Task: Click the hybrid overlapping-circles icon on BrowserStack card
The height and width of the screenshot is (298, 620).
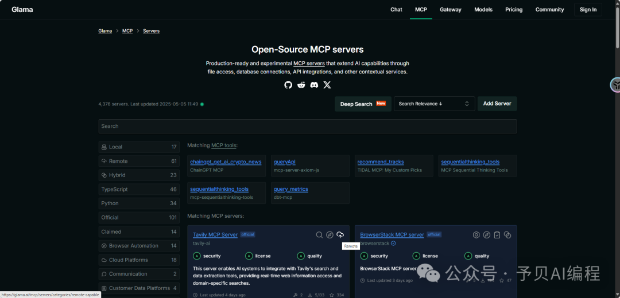Action: 507,235
